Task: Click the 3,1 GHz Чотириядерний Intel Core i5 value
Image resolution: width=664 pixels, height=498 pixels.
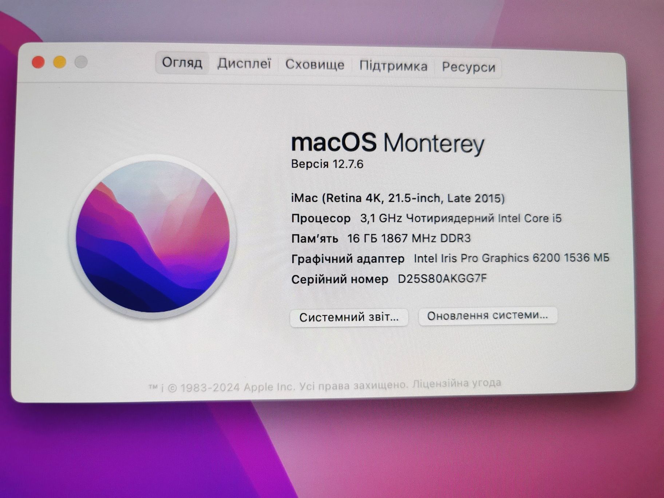Action: (461, 218)
